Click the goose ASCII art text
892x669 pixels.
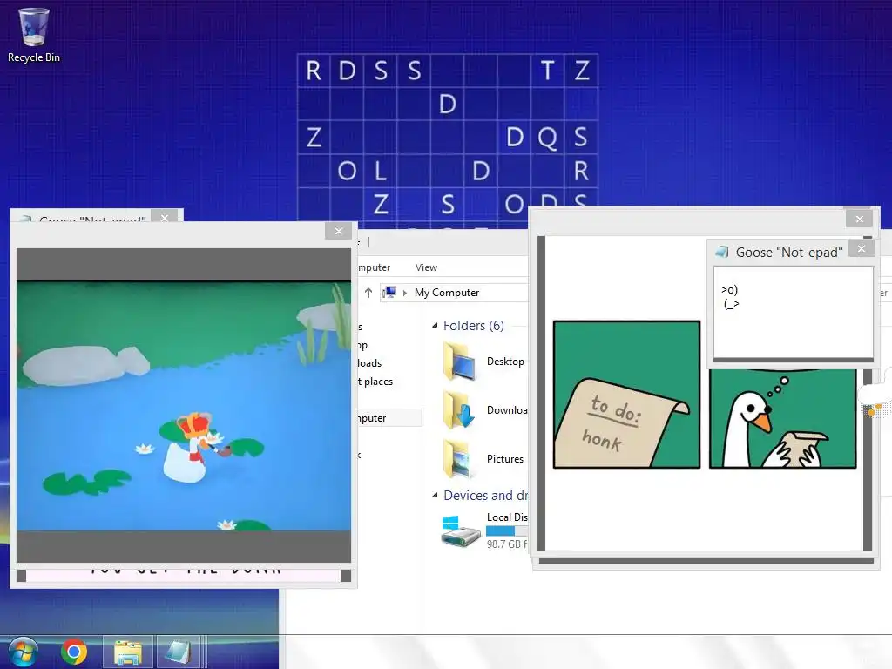tap(731, 297)
